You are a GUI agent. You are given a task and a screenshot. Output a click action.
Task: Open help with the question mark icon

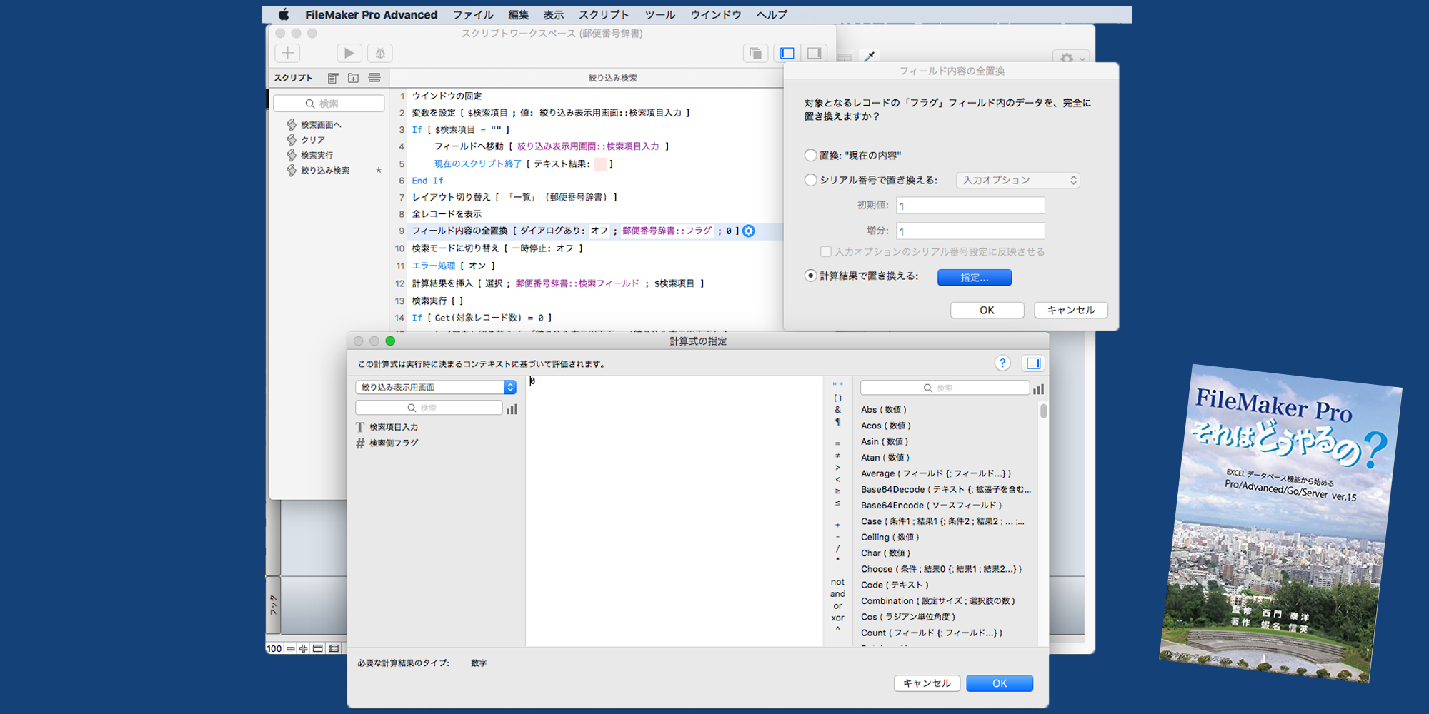(1002, 363)
